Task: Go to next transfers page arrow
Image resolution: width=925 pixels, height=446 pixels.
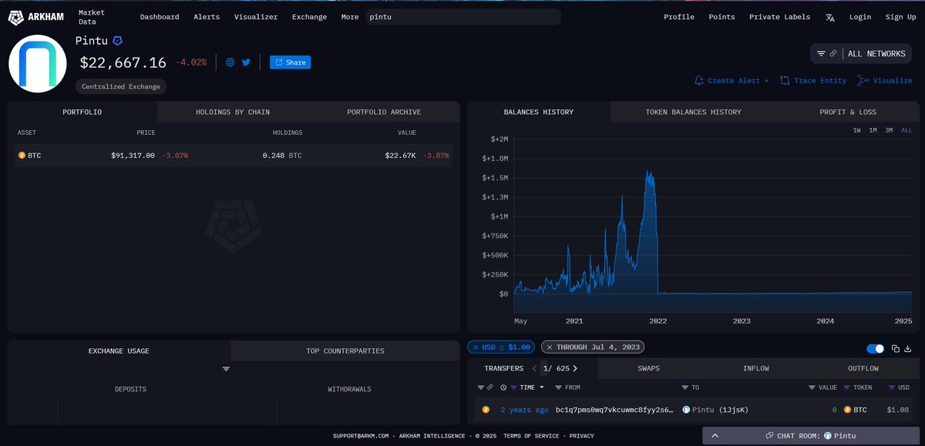Action: click(x=575, y=368)
